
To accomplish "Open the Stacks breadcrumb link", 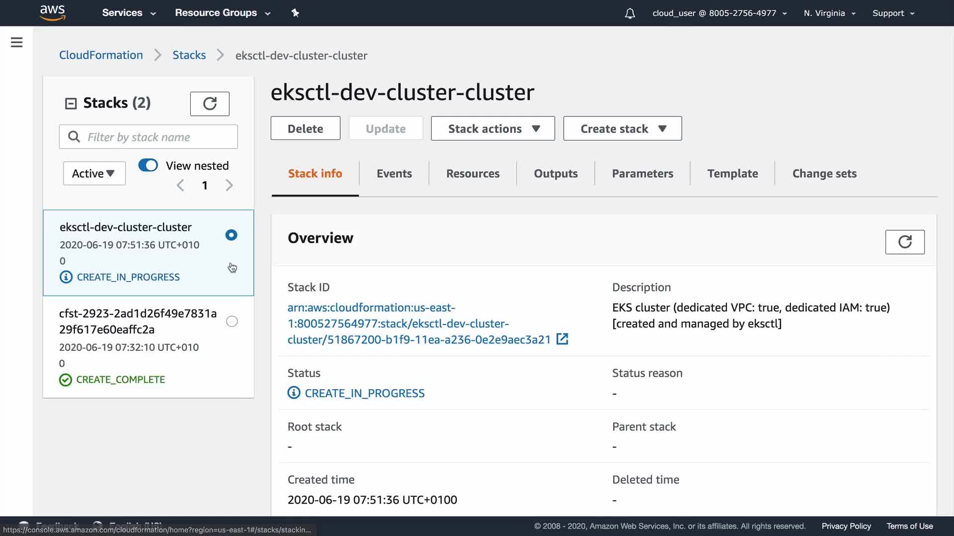I will click(189, 55).
